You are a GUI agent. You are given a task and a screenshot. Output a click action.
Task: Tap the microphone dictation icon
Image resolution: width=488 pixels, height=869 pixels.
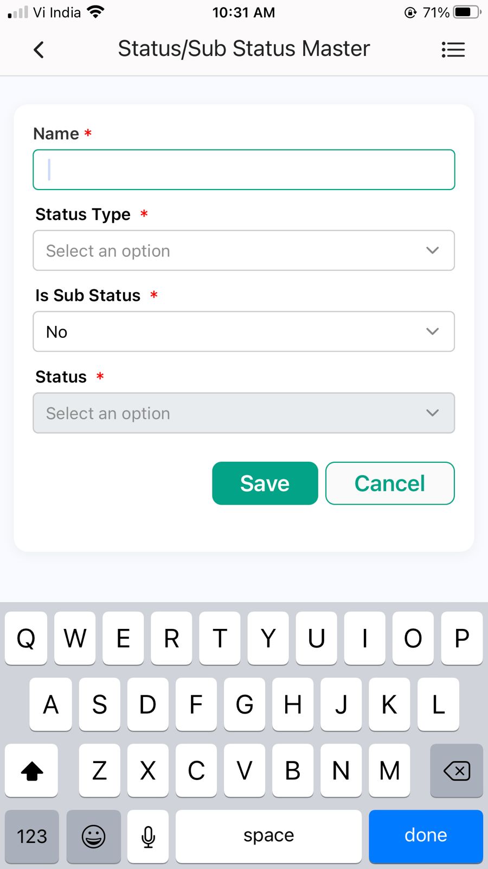click(x=148, y=836)
